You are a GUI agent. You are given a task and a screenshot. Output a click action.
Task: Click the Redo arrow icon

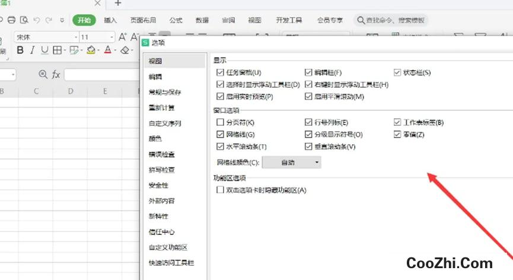click(49, 20)
